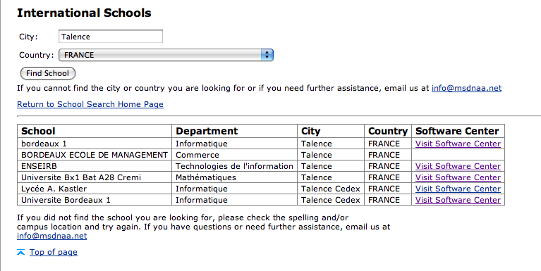Visit Software Center for Lycée A. Kastler

tap(458, 189)
